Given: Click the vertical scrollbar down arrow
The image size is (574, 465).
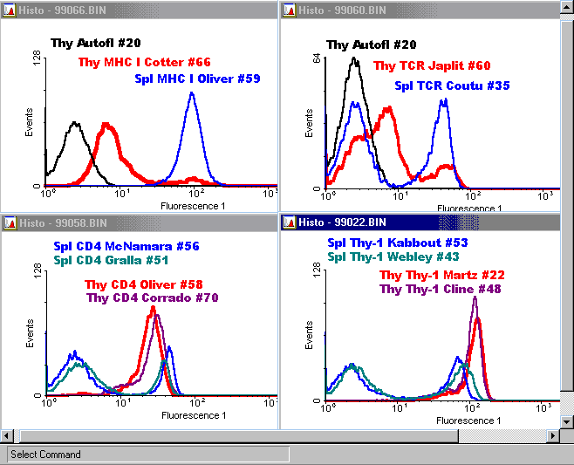Looking at the screenshot, I should click(x=567, y=421).
